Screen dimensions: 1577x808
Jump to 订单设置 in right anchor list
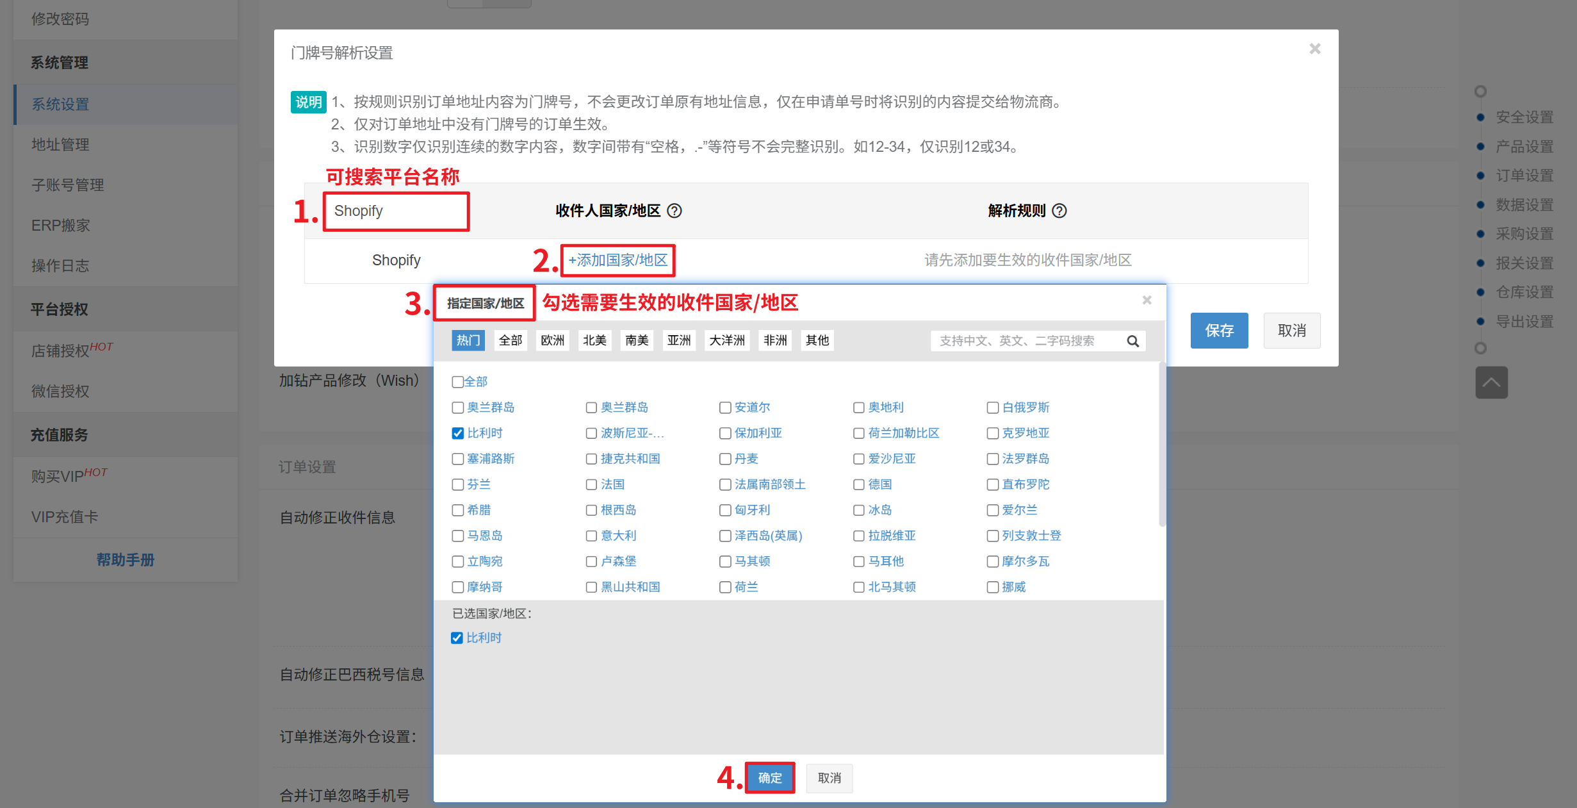1524,176
